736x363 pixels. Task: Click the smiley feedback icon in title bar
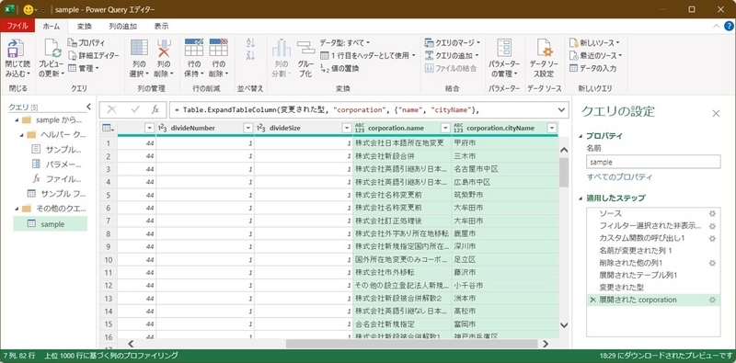click(x=29, y=9)
